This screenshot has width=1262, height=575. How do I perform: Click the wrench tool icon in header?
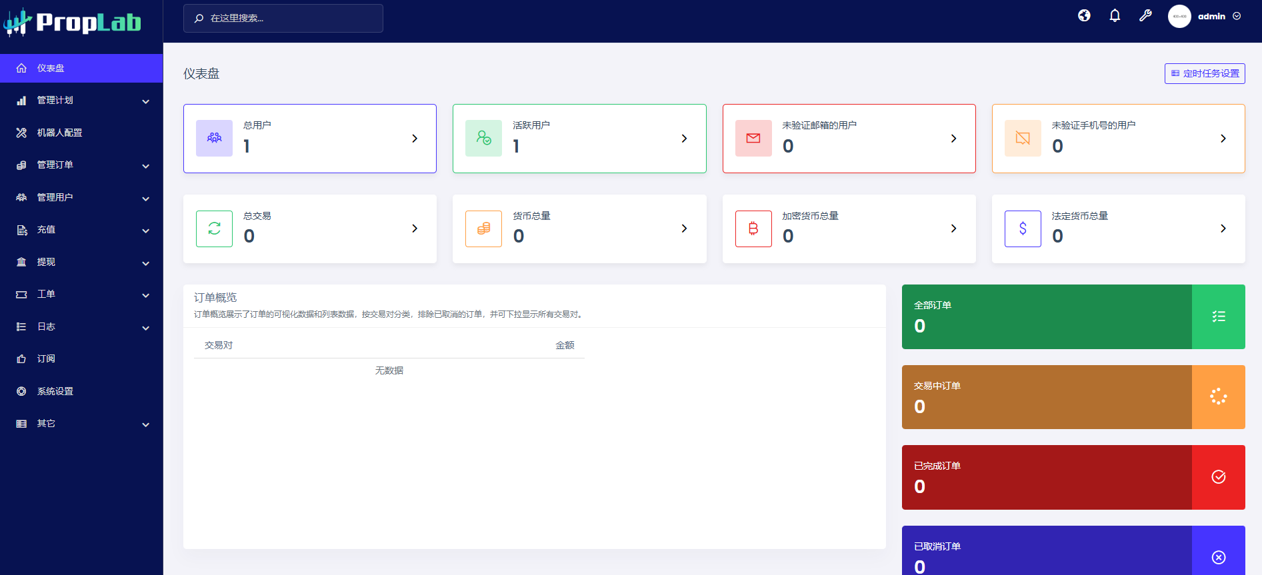click(x=1145, y=15)
